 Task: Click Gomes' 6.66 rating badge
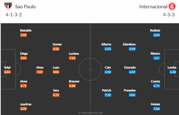(x=56, y=49)
